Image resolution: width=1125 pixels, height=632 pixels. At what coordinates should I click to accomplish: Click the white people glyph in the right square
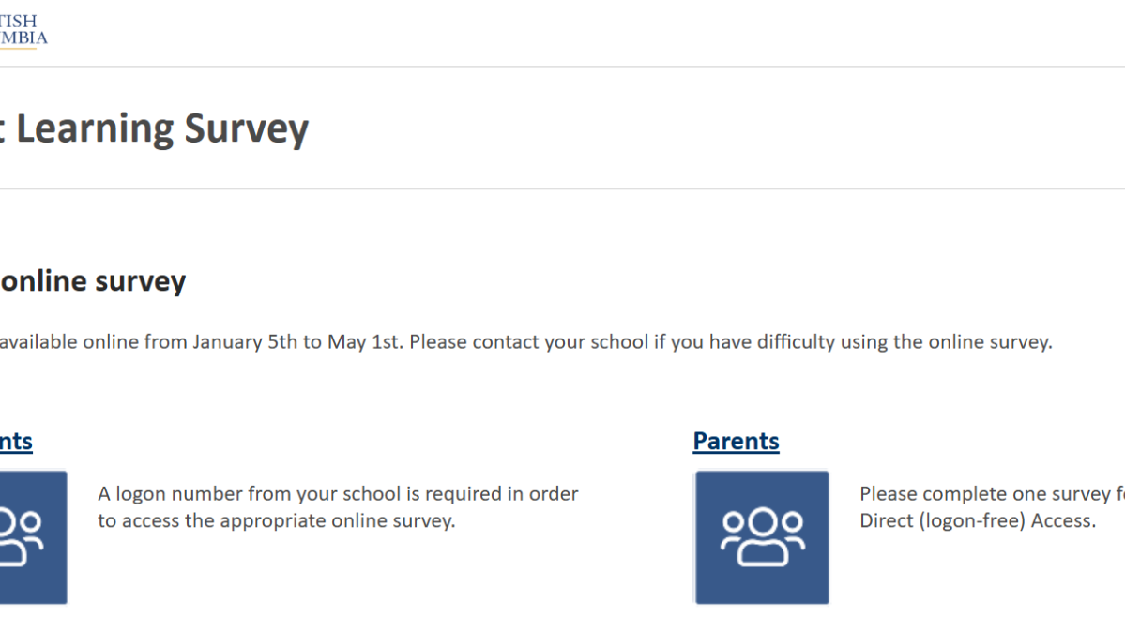(x=760, y=536)
